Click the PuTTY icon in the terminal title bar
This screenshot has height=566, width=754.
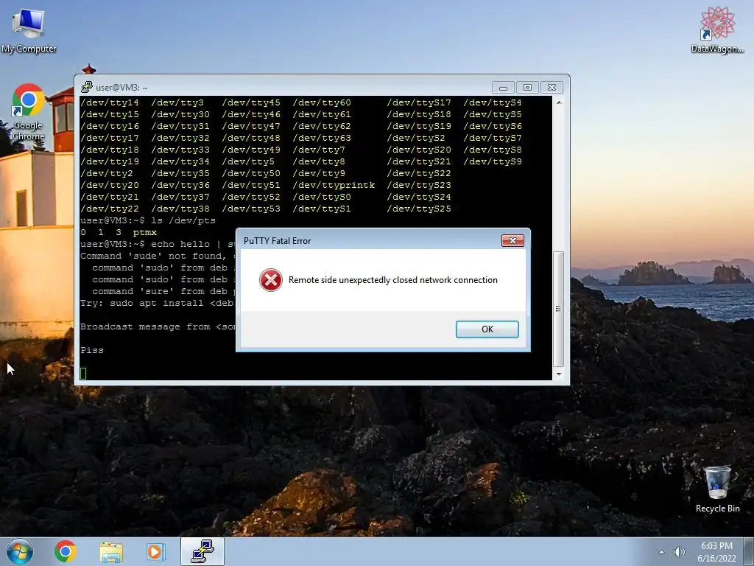pos(87,87)
